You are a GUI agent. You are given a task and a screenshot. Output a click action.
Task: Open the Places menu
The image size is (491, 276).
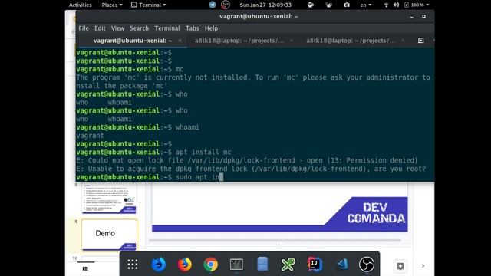click(112, 5)
